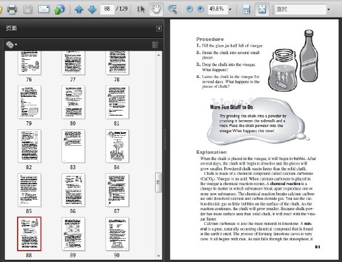This screenshot has width=342, height=262.
Task: Click the Save (floppy disk) icon
Action: (x=28, y=9)
